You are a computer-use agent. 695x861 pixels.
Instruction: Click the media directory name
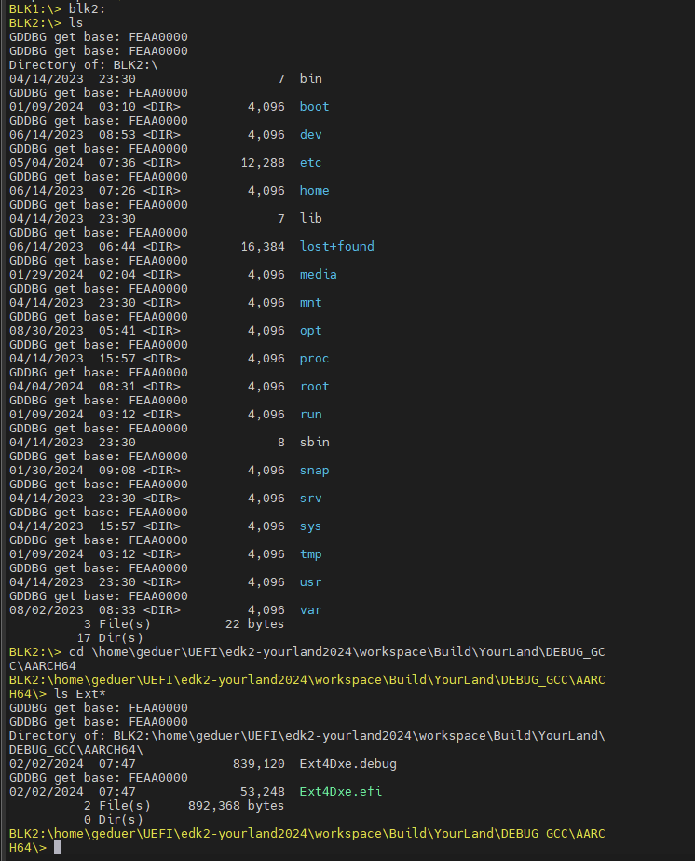[318, 275]
